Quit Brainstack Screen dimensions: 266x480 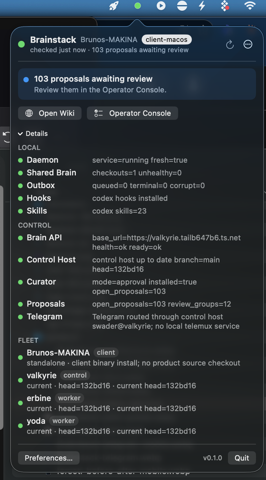[242, 458]
